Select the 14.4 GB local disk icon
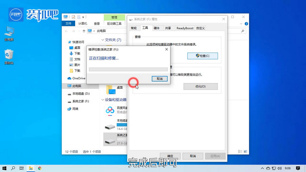Image resolution: width=306 pixels, height=172 pixels. tap(110, 127)
